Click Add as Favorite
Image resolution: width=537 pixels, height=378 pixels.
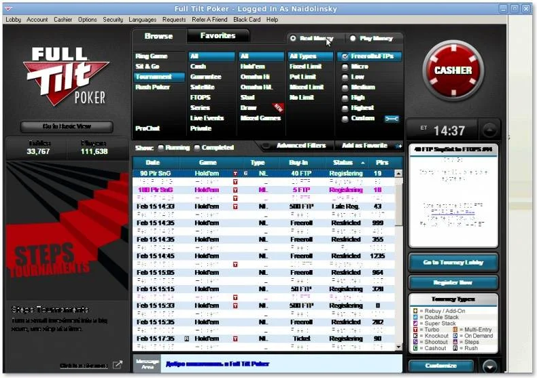(364, 146)
